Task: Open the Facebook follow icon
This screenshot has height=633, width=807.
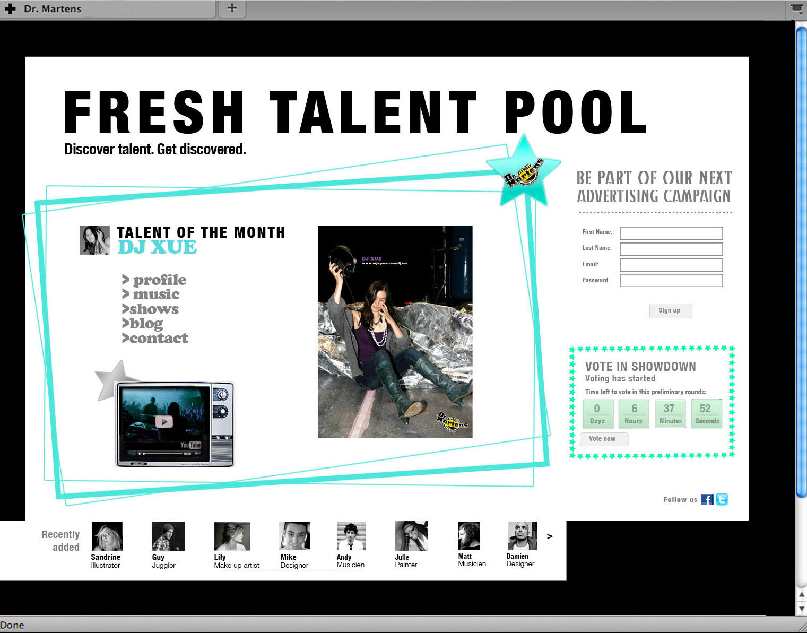Action: (707, 499)
